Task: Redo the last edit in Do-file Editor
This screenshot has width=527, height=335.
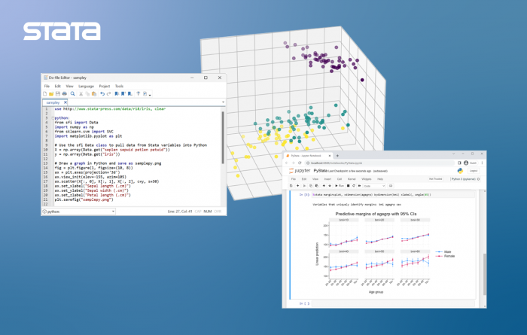Action: pyautogui.click(x=109, y=94)
